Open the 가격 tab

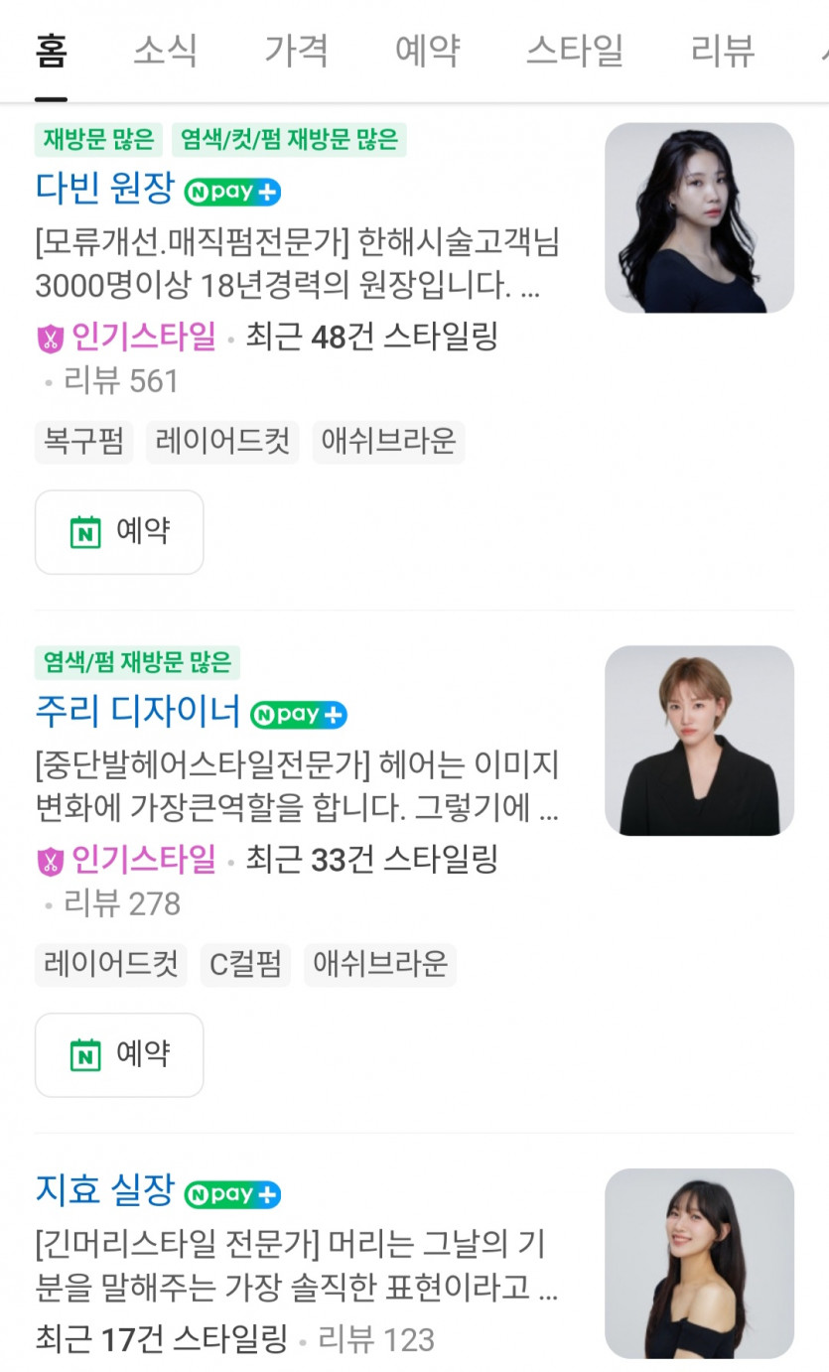296,51
